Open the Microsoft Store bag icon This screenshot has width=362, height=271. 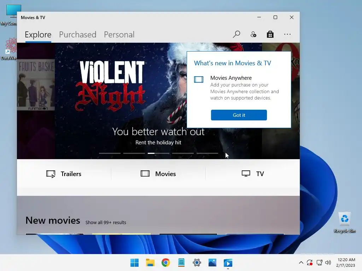coord(270,34)
